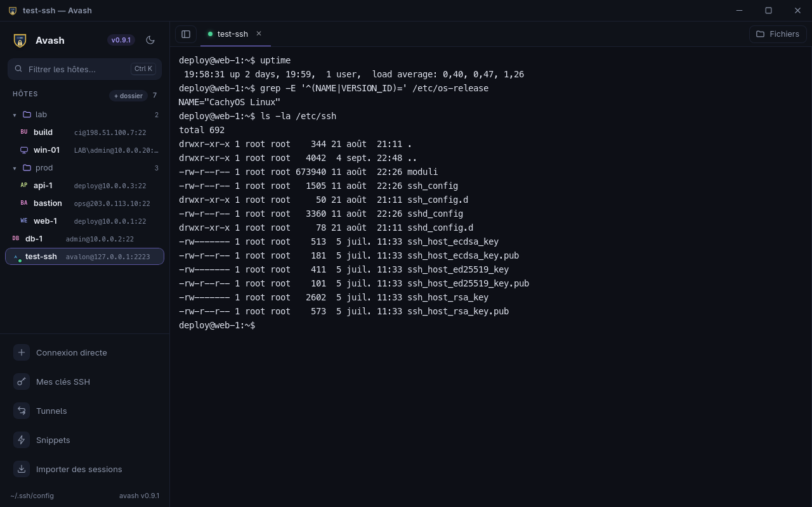
Task: Click the ~/.ssh/config path text
Action: point(32,496)
